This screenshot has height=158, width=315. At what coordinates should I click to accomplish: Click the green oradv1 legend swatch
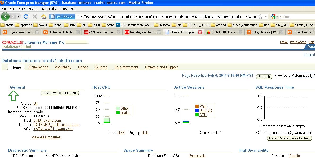pyautogui.click(x=118, y=113)
